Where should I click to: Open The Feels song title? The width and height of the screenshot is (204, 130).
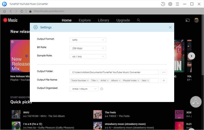110,112
